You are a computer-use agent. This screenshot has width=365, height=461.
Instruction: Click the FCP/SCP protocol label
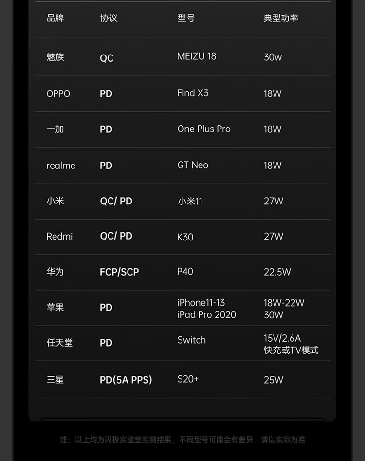[x=119, y=272]
